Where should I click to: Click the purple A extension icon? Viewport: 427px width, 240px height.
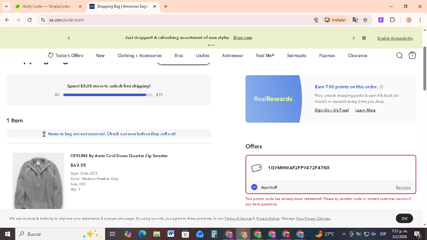coord(381,20)
